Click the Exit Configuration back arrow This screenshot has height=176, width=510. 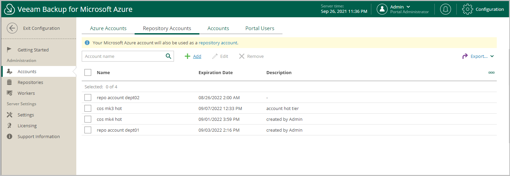coord(12,28)
